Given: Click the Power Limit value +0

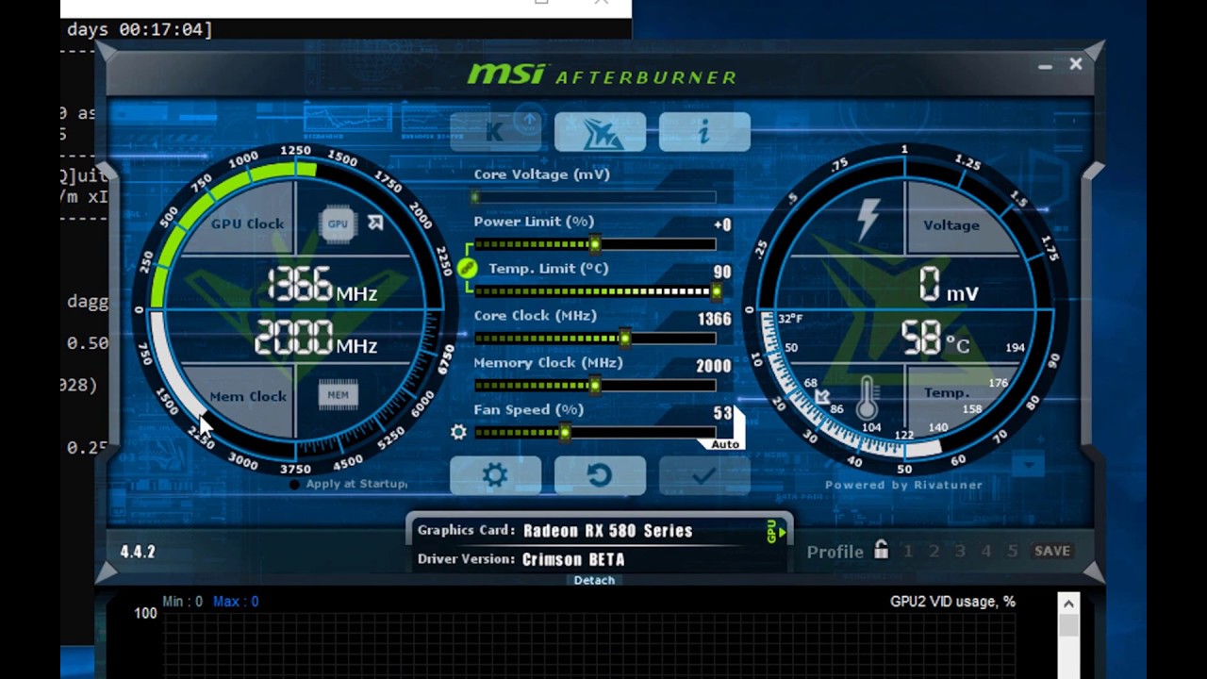Looking at the screenshot, I should tap(722, 224).
